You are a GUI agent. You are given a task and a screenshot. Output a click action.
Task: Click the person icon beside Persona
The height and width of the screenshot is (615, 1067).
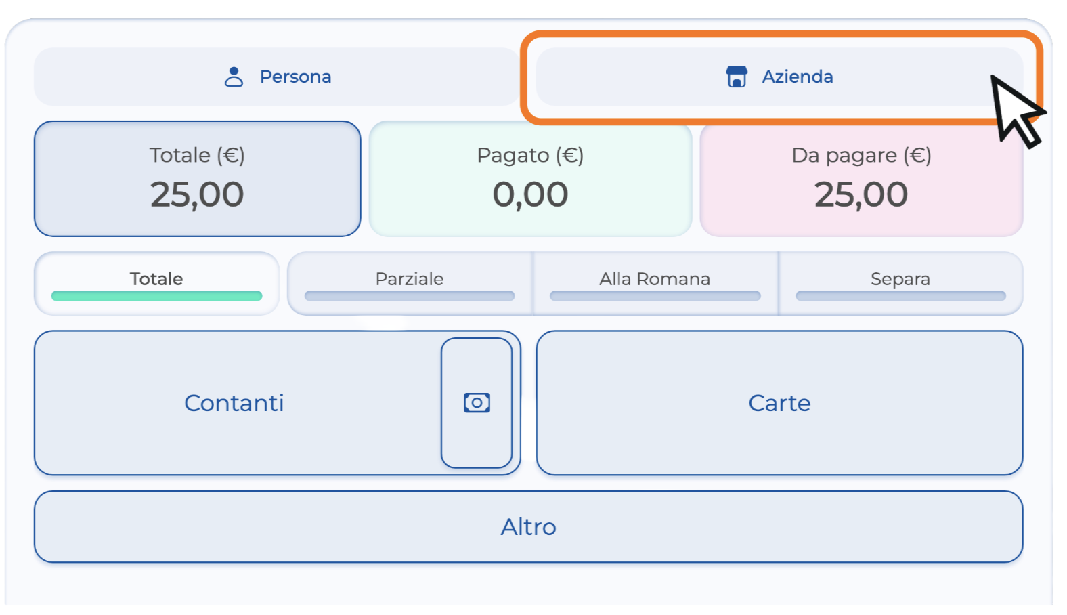click(x=234, y=77)
